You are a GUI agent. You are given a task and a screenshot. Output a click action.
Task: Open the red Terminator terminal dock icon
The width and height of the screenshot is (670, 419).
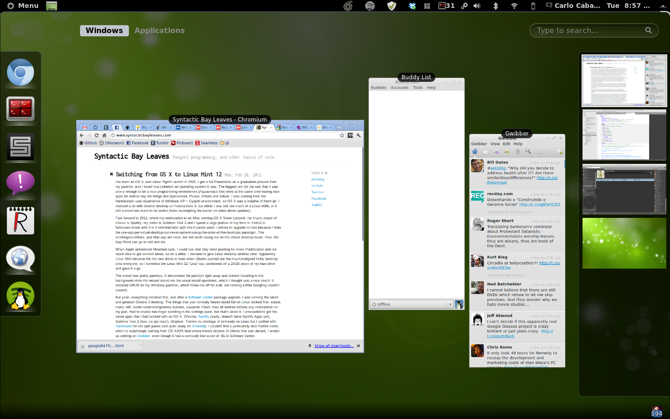(x=20, y=108)
